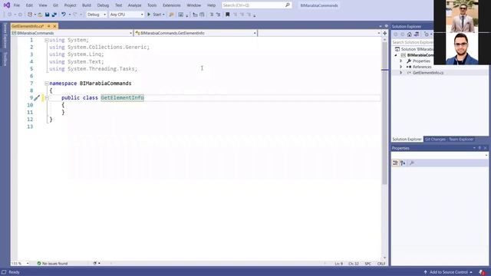The width and height of the screenshot is (491, 276).
Task: Click the Navigate Backward toolbar arrow
Action: [10, 15]
